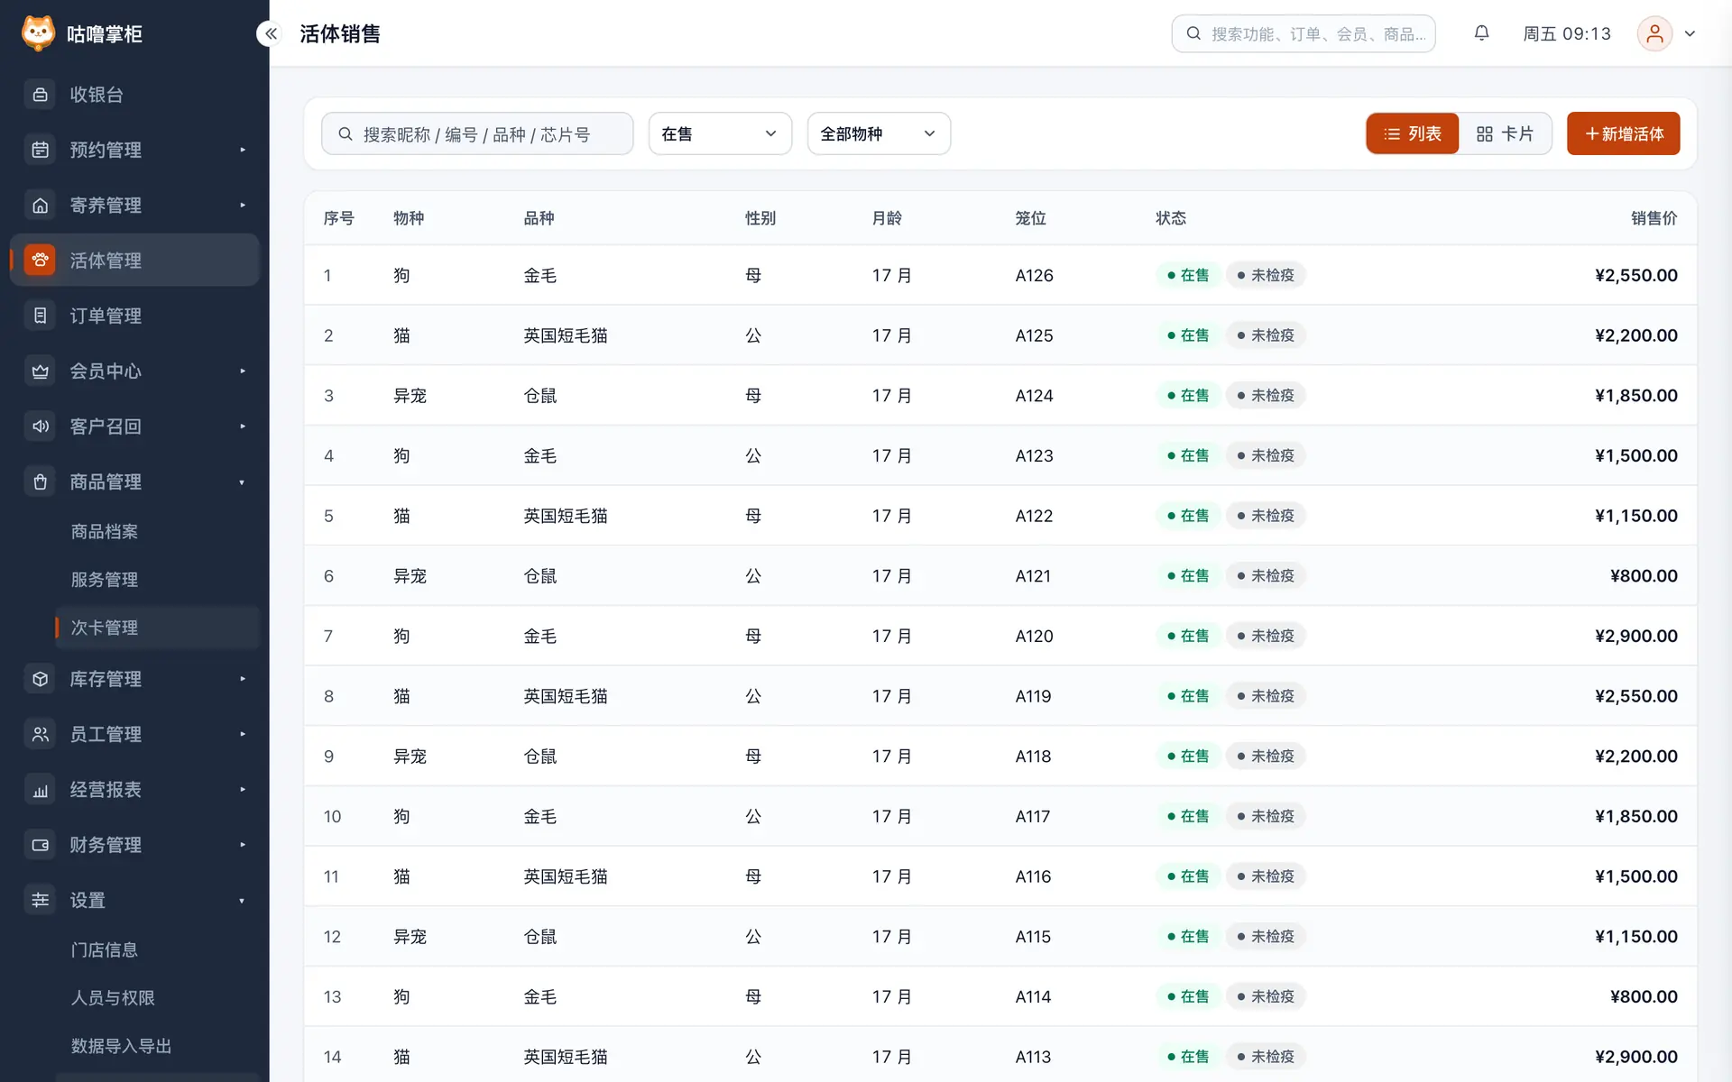Click the 财务管理 wallet icon

point(40,845)
